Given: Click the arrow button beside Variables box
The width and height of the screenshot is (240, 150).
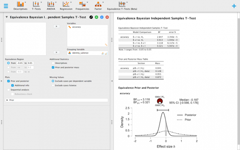Looking at the screenshot, I should [57, 26].
